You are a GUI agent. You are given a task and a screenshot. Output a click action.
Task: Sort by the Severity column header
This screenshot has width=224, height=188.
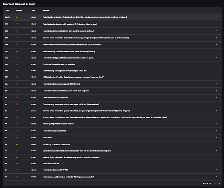(19, 11)
